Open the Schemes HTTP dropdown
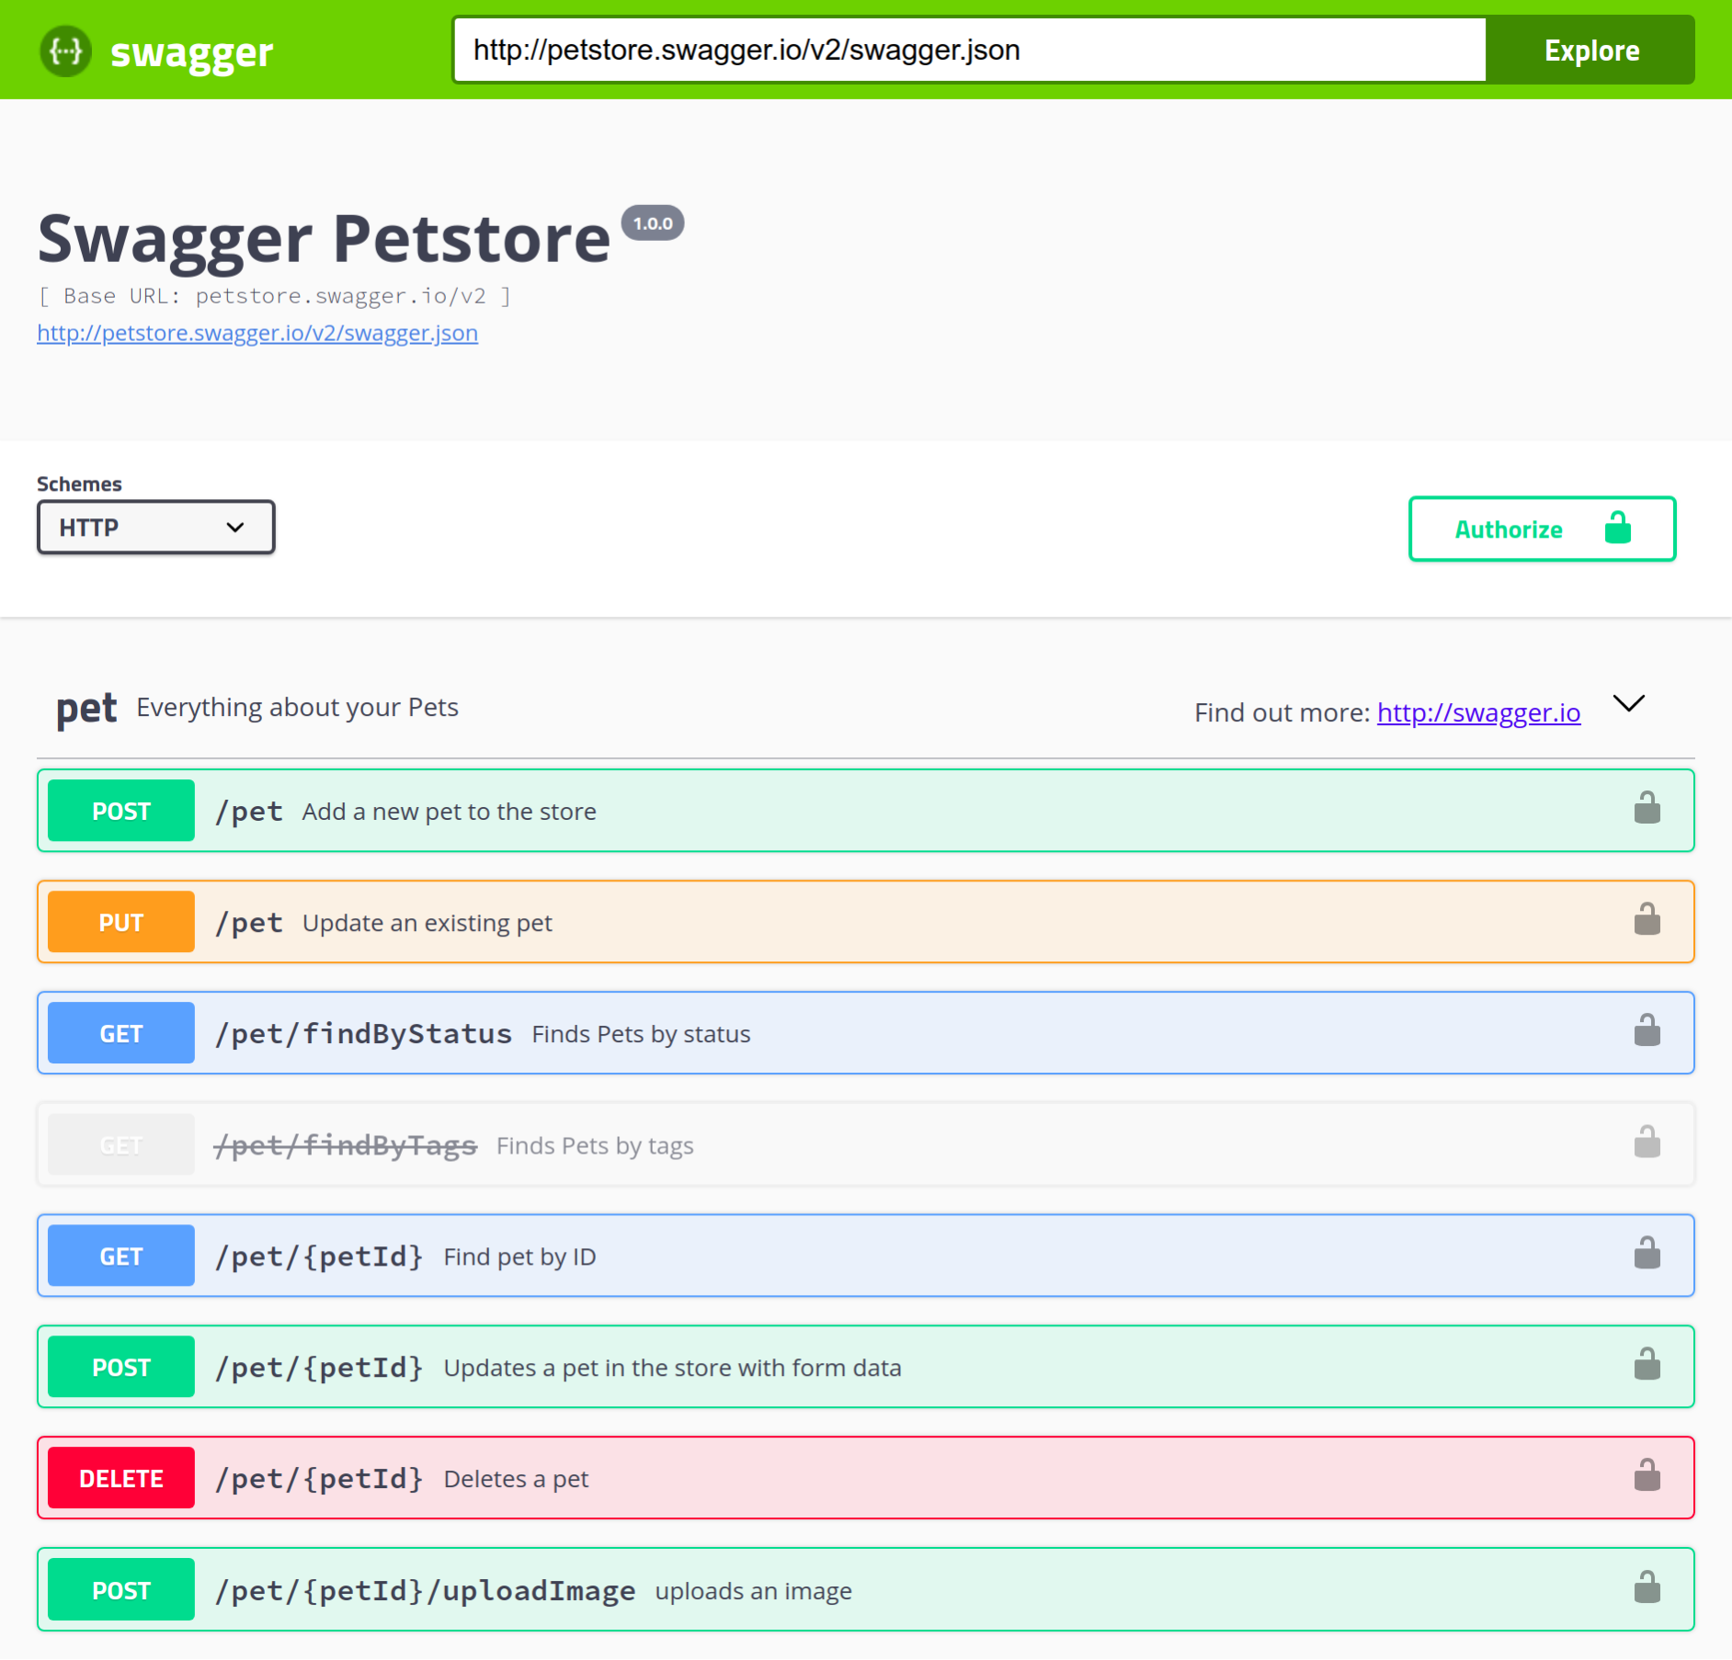The width and height of the screenshot is (1732, 1660). [x=155, y=528]
